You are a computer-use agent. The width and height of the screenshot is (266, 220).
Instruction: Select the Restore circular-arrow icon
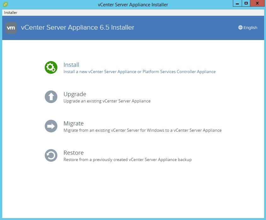tap(51, 155)
